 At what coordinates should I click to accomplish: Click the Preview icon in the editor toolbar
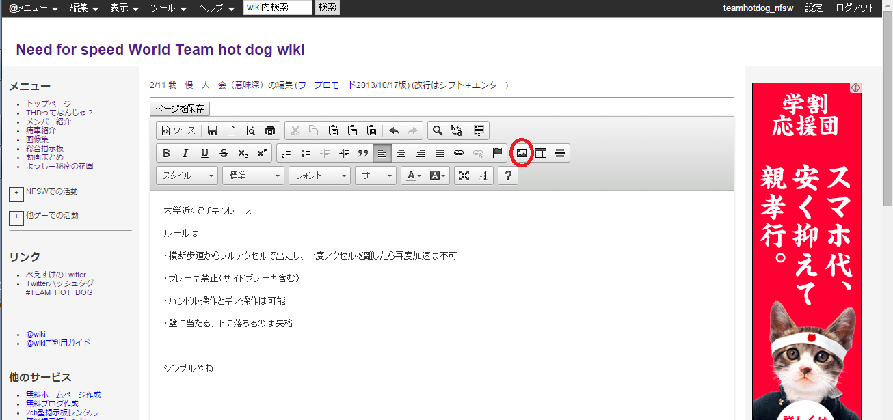251,130
